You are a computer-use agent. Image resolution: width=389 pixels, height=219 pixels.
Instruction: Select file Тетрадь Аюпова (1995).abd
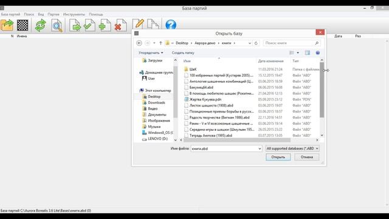(x=211, y=136)
